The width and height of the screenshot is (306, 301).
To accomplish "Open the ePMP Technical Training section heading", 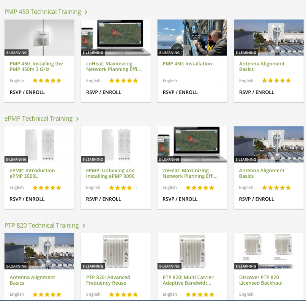I will tap(38, 119).
